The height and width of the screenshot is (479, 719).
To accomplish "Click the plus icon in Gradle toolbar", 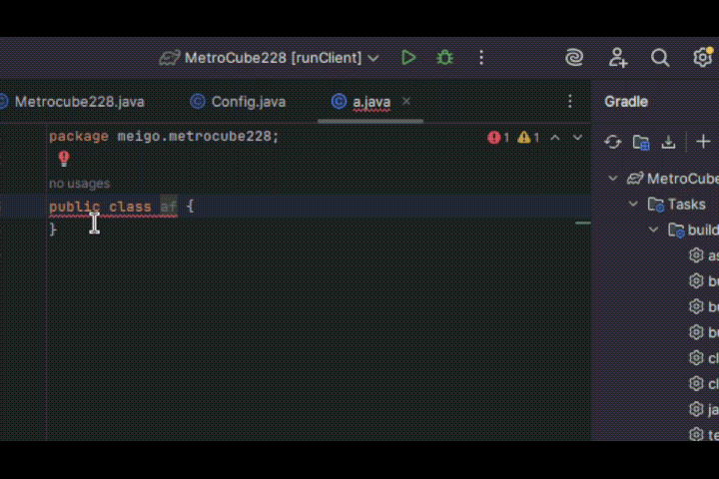I will [x=703, y=142].
